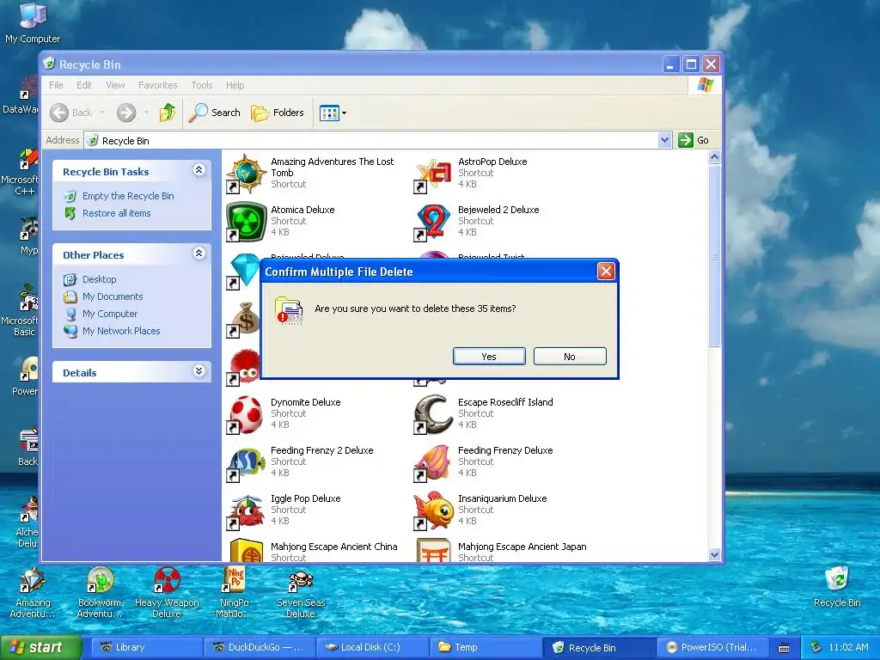Viewport: 880px width, 660px height.
Task: Open My Computer in Other Places
Action: (109, 314)
